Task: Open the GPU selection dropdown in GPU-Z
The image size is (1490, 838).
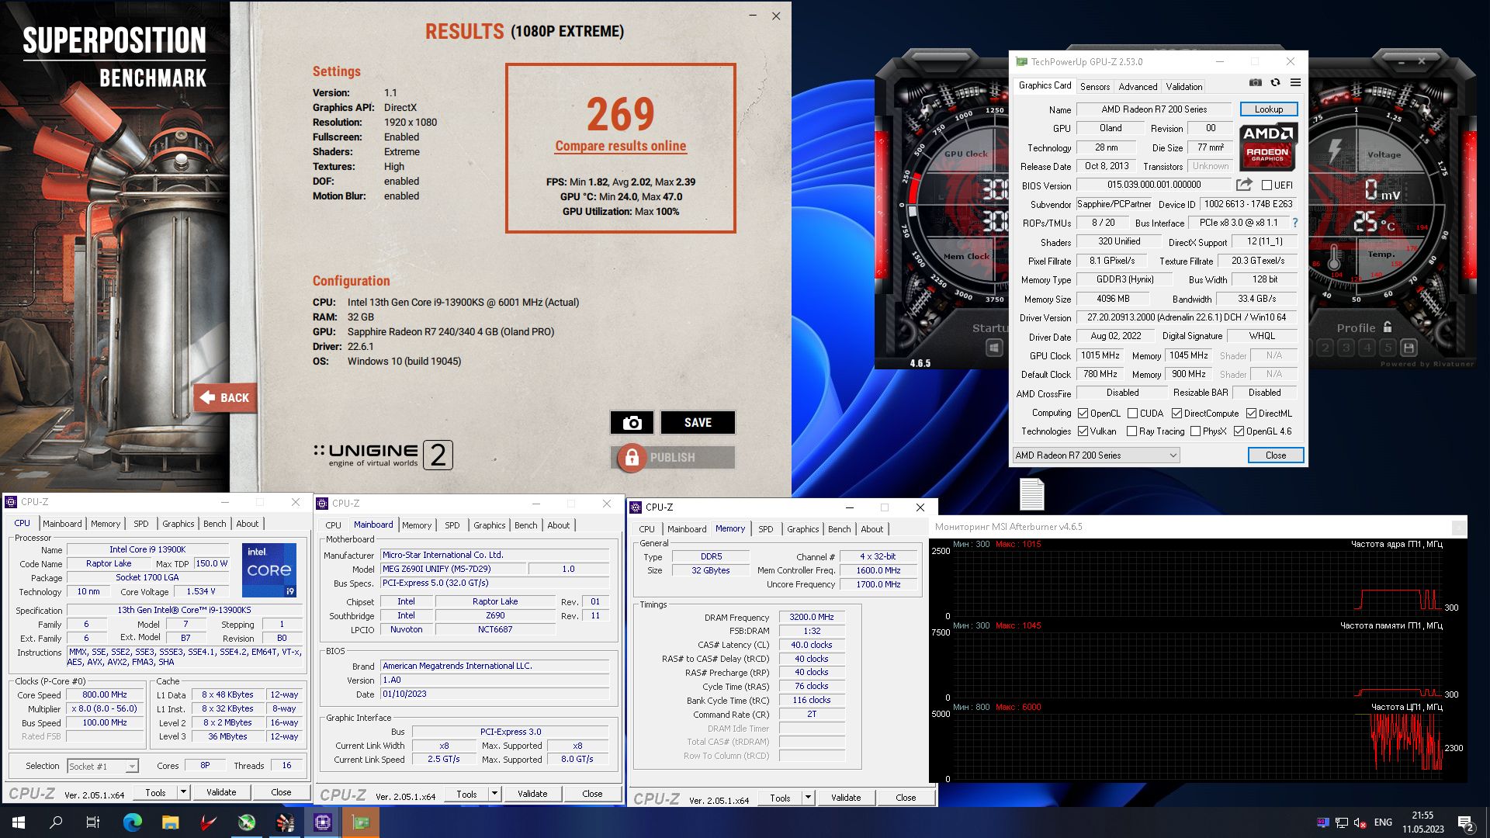Action: tap(1096, 455)
